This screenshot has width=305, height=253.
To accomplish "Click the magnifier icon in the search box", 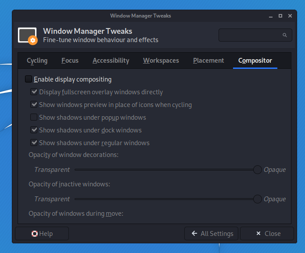I will pyautogui.click(x=284, y=35).
